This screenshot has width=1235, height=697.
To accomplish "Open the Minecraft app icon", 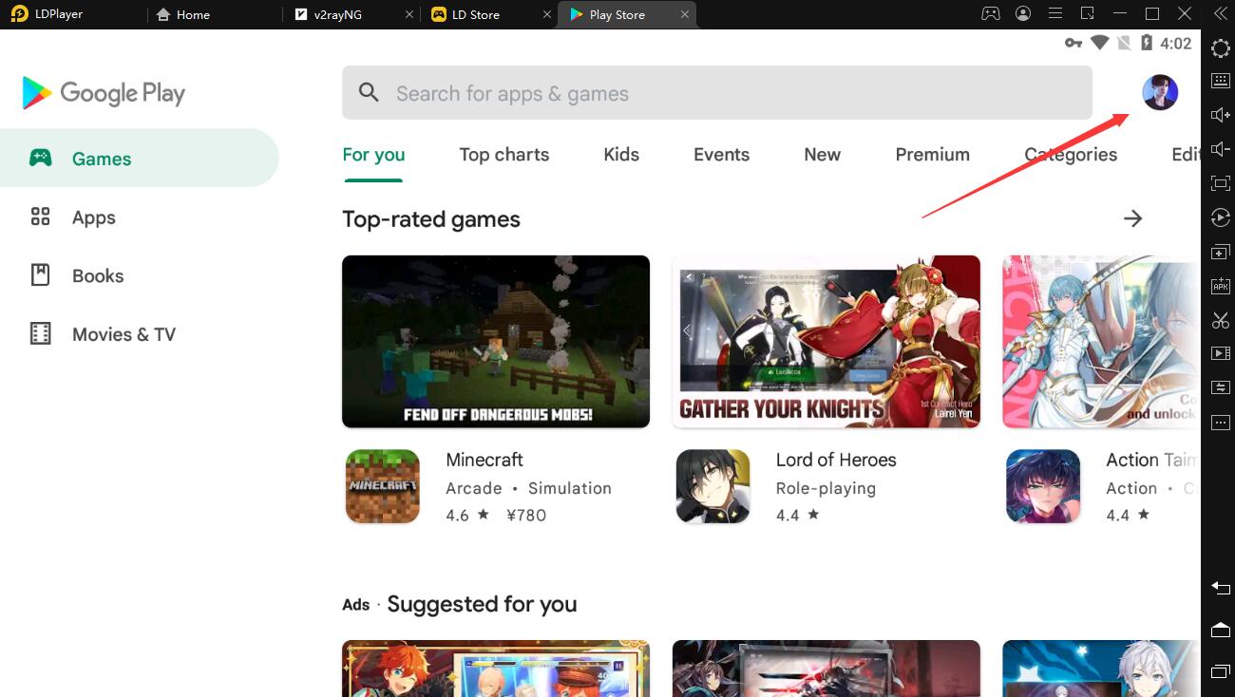I will 383,486.
